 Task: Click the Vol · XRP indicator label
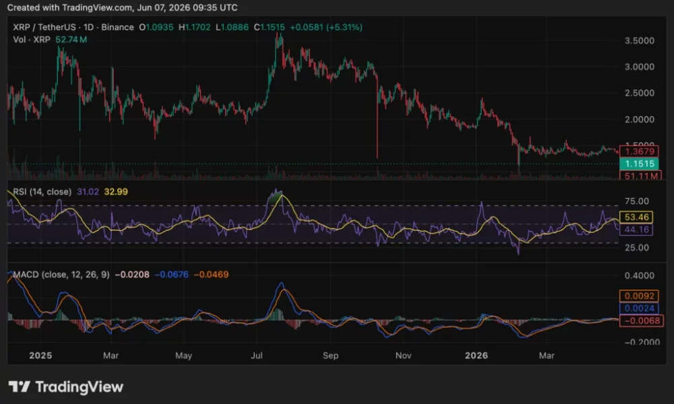32,40
